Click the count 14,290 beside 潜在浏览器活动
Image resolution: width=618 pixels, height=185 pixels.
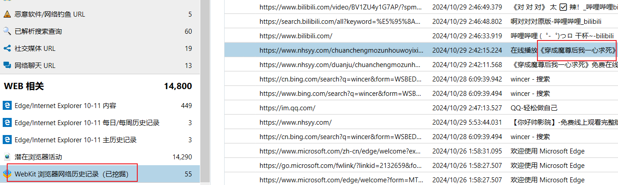pos(182,157)
